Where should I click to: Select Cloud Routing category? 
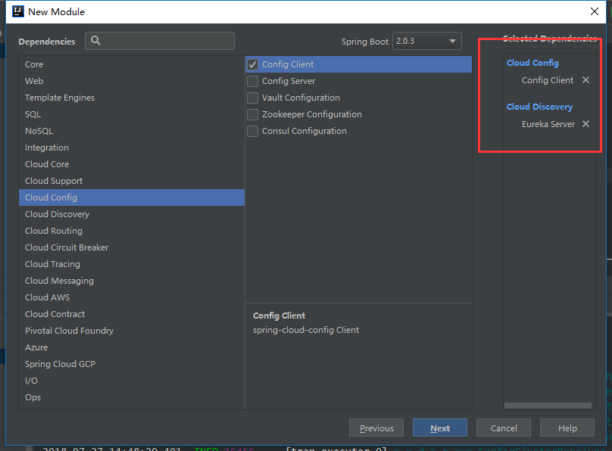pyautogui.click(x=132, y=231)
